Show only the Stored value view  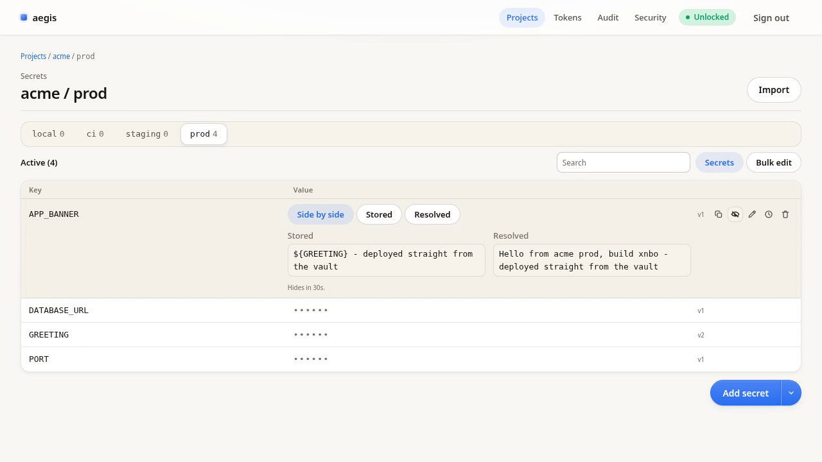coord(379,214)
